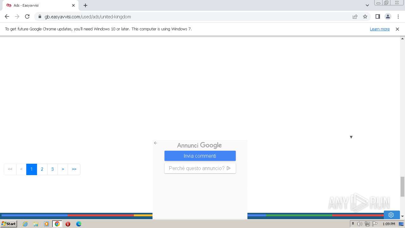Screen dimensions: 405x228
Task: Open the red Opera taskbar icon
Action: (x=68, y=224)
